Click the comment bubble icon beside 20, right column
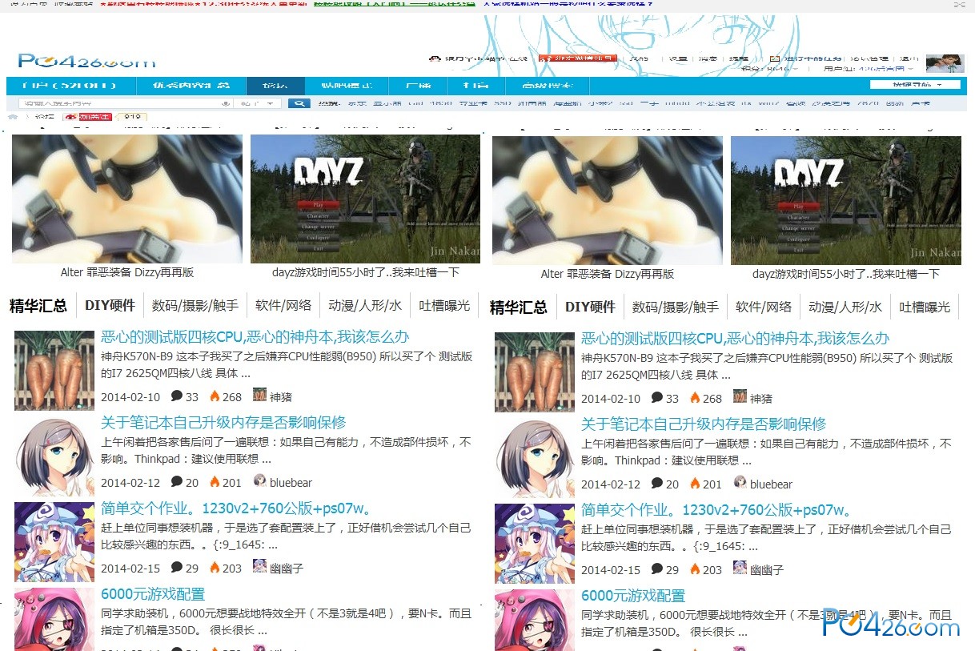Image resolution: width=975 pixels, height=651 pixels. pyautogui.click(x=657, y=483)
